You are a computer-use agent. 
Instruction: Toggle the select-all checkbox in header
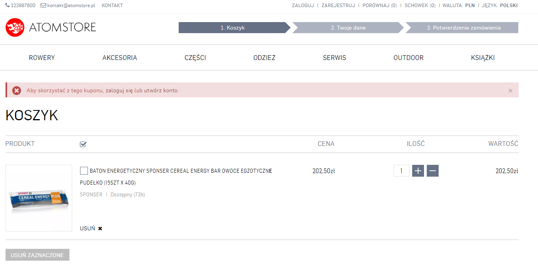coord(83,144)
